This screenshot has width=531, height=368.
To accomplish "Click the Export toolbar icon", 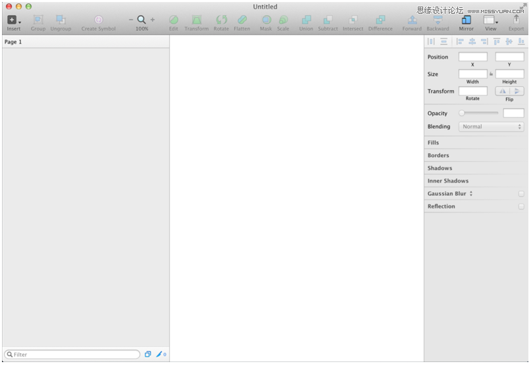I will [516, 19].
